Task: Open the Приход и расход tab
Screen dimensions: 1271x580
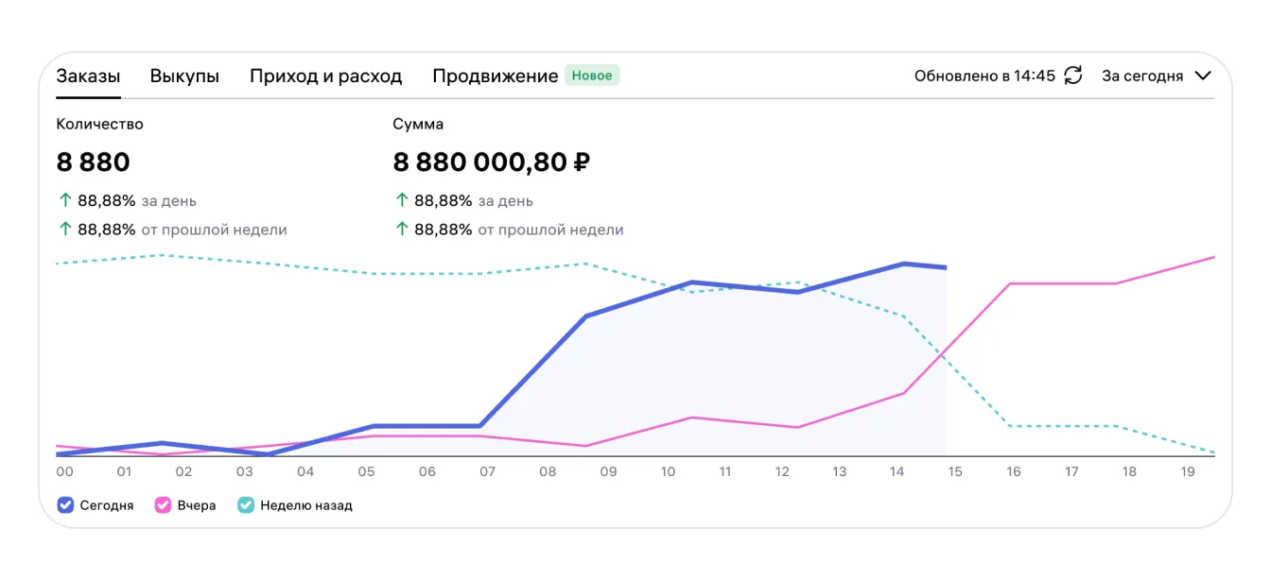Action: tap(325, 76)
